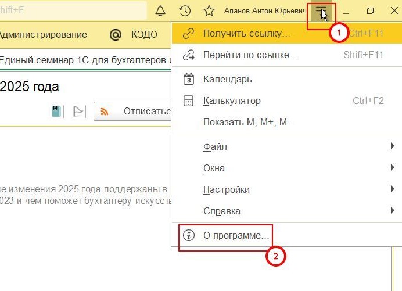Open Калькулятор from the menu
Viewport: 402px width, 291px height.
point(286,100)
